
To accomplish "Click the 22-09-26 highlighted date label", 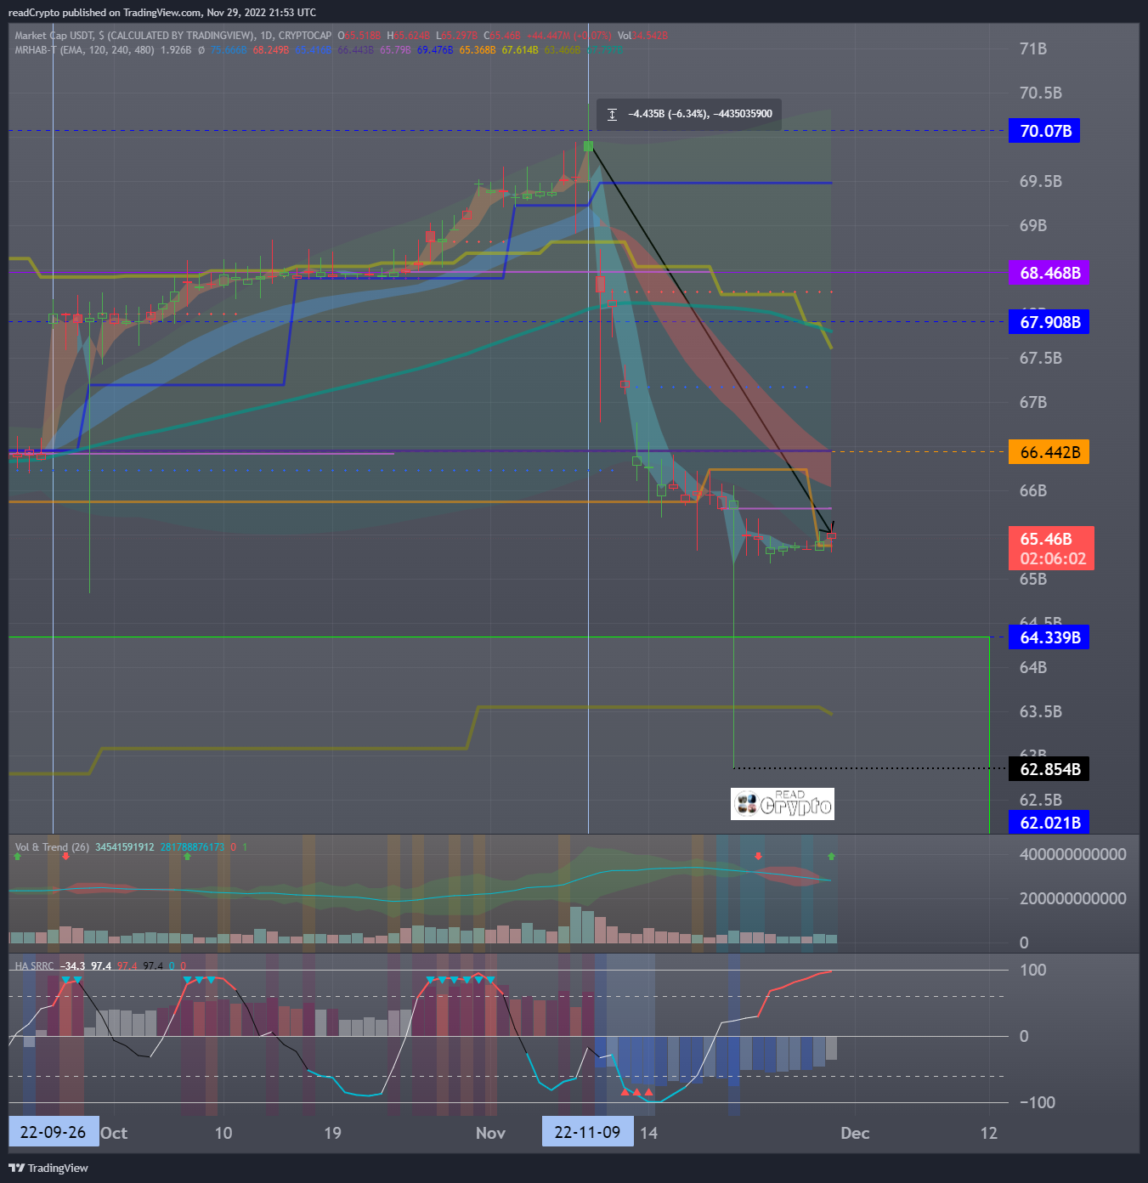I will point(54,1132).
